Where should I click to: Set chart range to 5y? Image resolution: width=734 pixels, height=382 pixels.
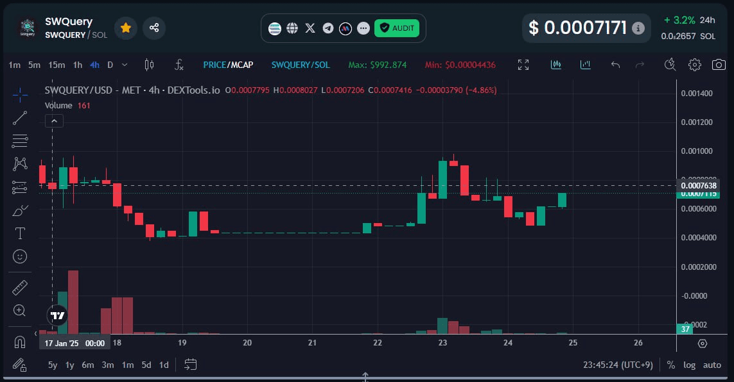pyautogui.click(x=53, y=365)
